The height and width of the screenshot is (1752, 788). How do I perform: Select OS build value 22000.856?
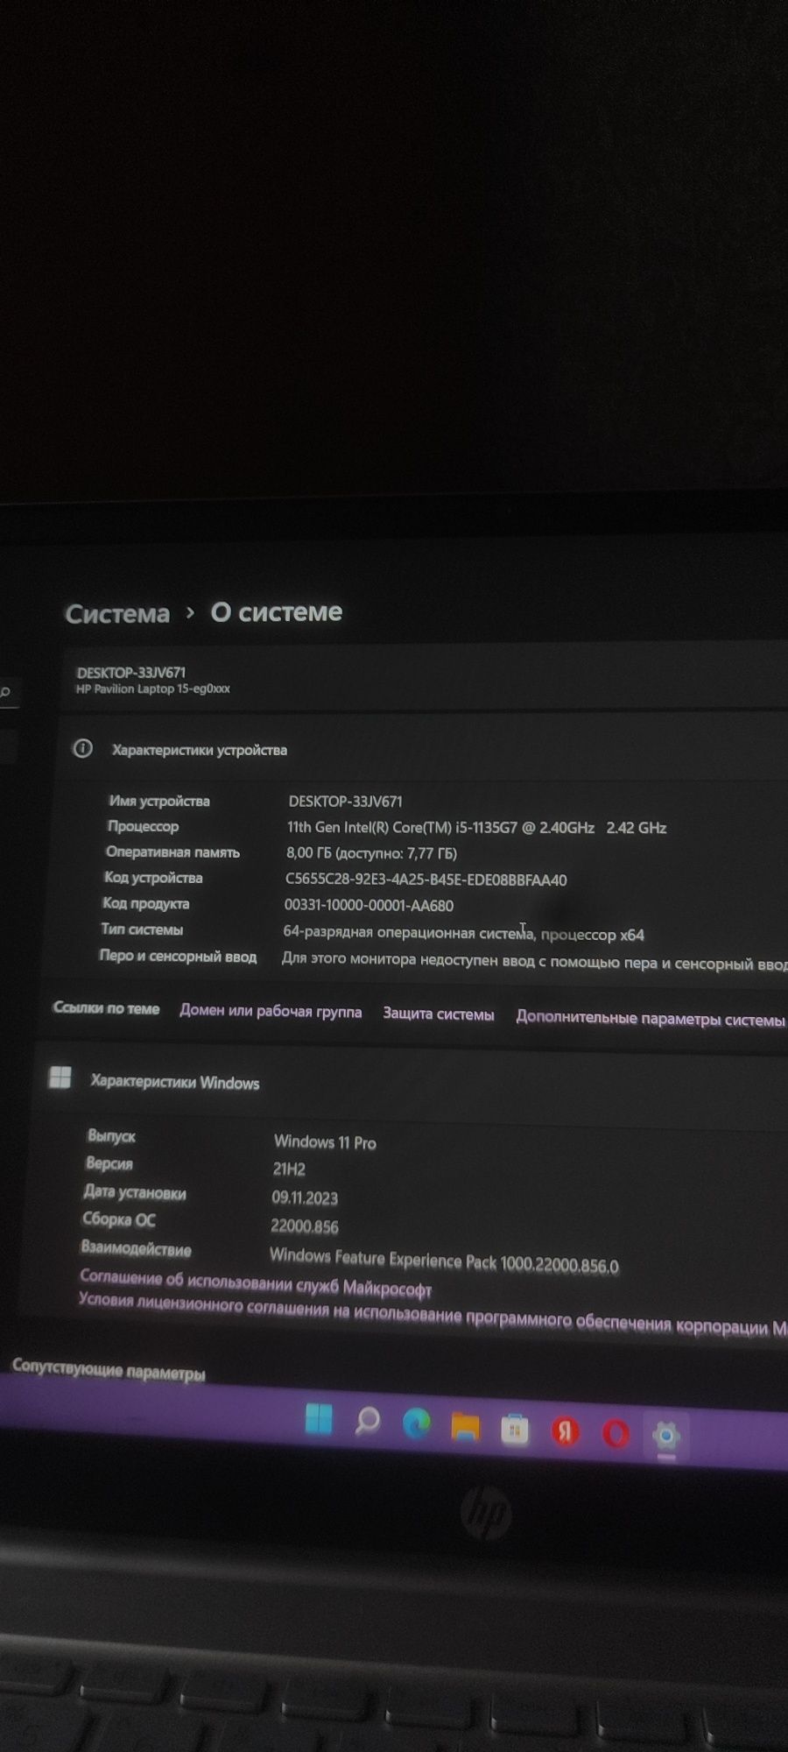305,1226
